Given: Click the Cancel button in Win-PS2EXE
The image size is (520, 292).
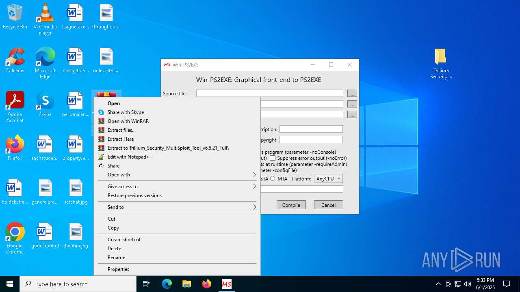Looking at the screenshot, I should pyautogui.click(x=329, y=205).
